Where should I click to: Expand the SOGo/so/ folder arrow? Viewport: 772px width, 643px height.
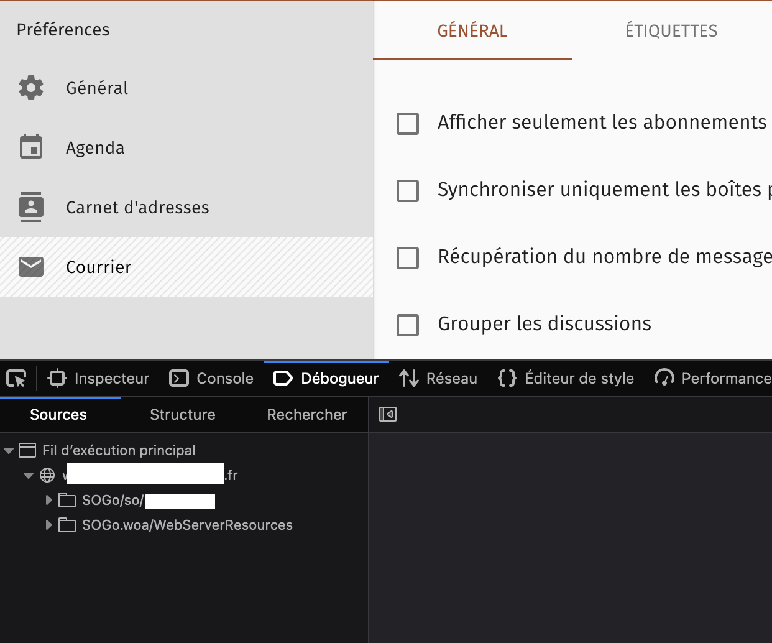coord(49,500)
